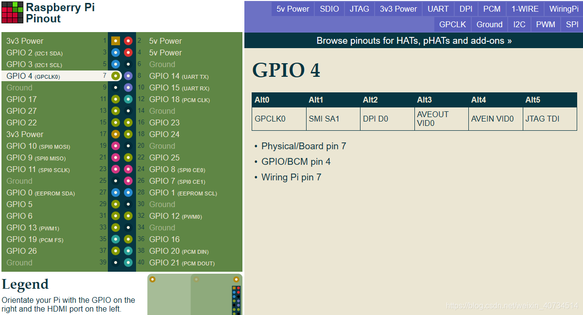Click the JTAG TDI table cell

[x=550, y=119]
